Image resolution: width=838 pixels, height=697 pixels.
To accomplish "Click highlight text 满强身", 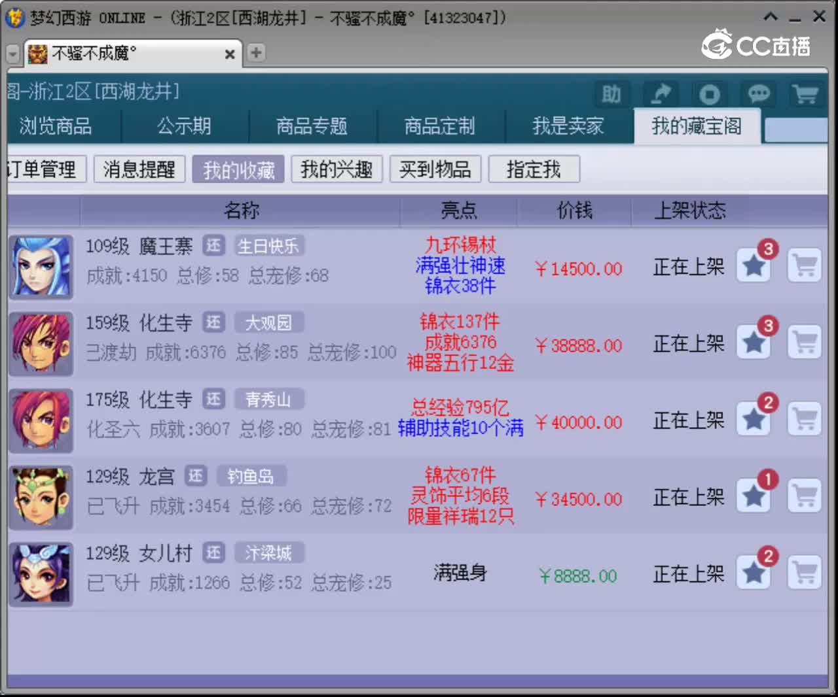I will (x=460, y=573).
